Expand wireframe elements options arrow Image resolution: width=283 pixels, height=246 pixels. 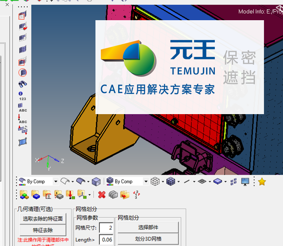pos(163,182)
